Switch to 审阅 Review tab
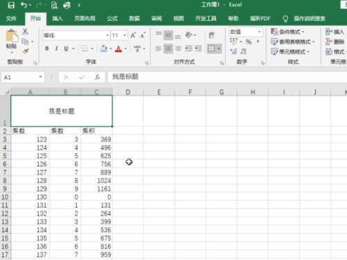This screenshot has height=260, width=347. 157,19
